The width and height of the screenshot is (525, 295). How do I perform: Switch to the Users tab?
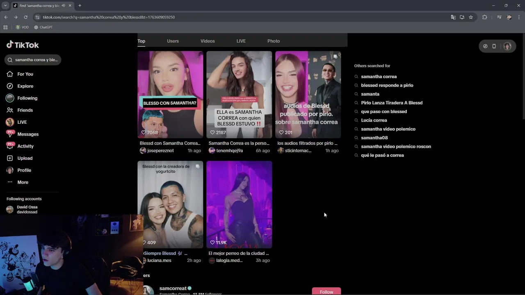[173, 41]
